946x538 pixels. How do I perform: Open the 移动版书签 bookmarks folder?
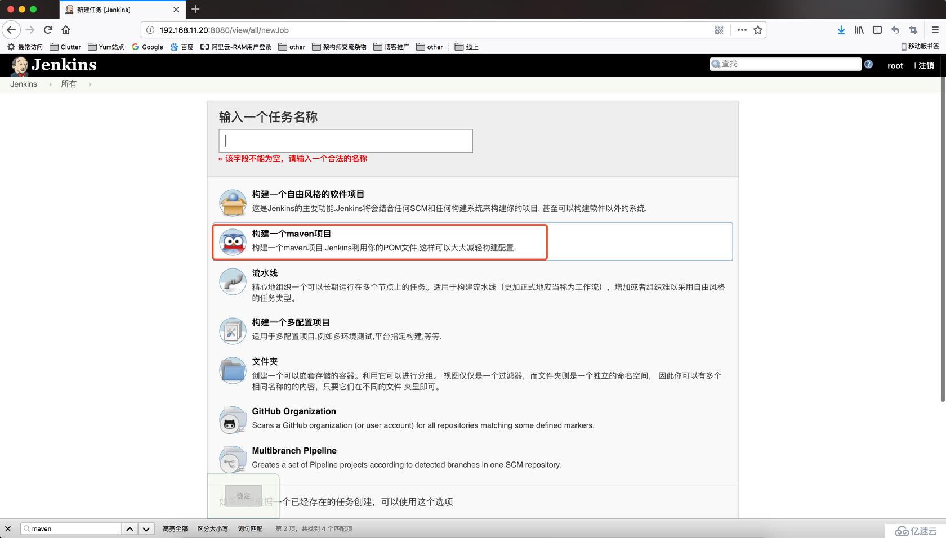click(x=920, y=46)
